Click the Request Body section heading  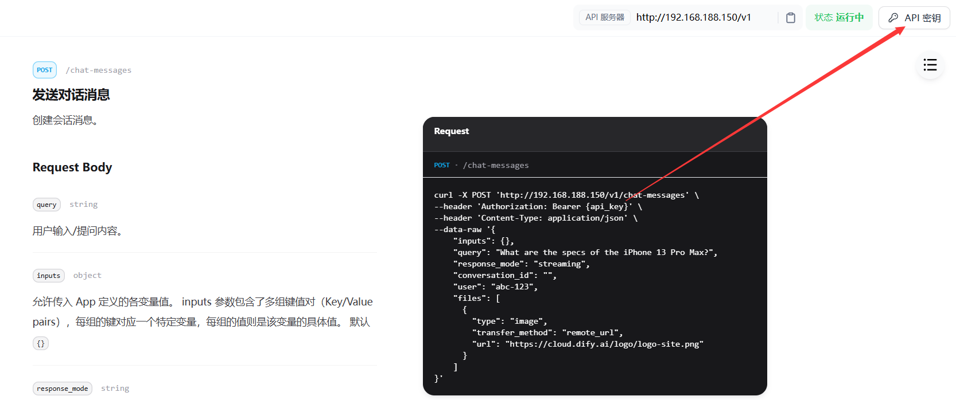72,167
